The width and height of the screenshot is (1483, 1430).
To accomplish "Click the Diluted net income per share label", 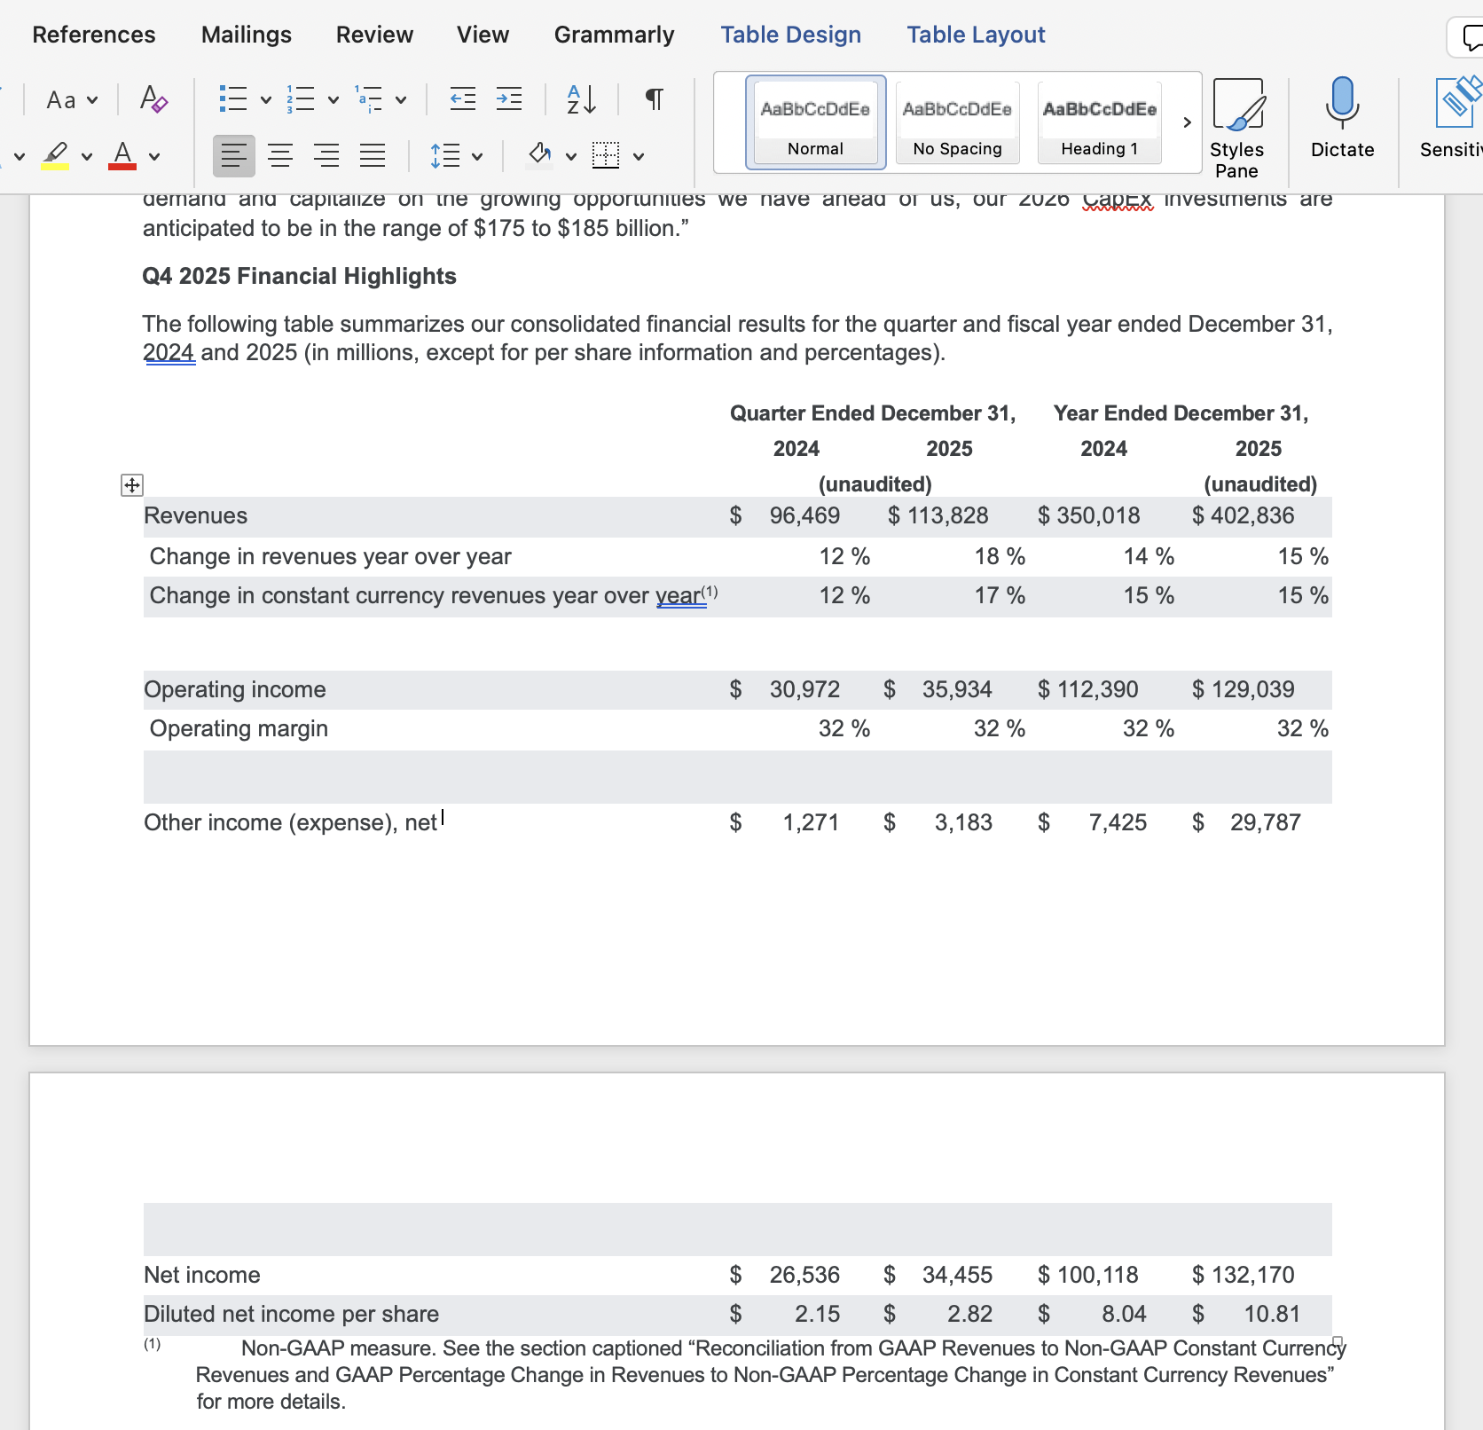I will point(292,1314).
